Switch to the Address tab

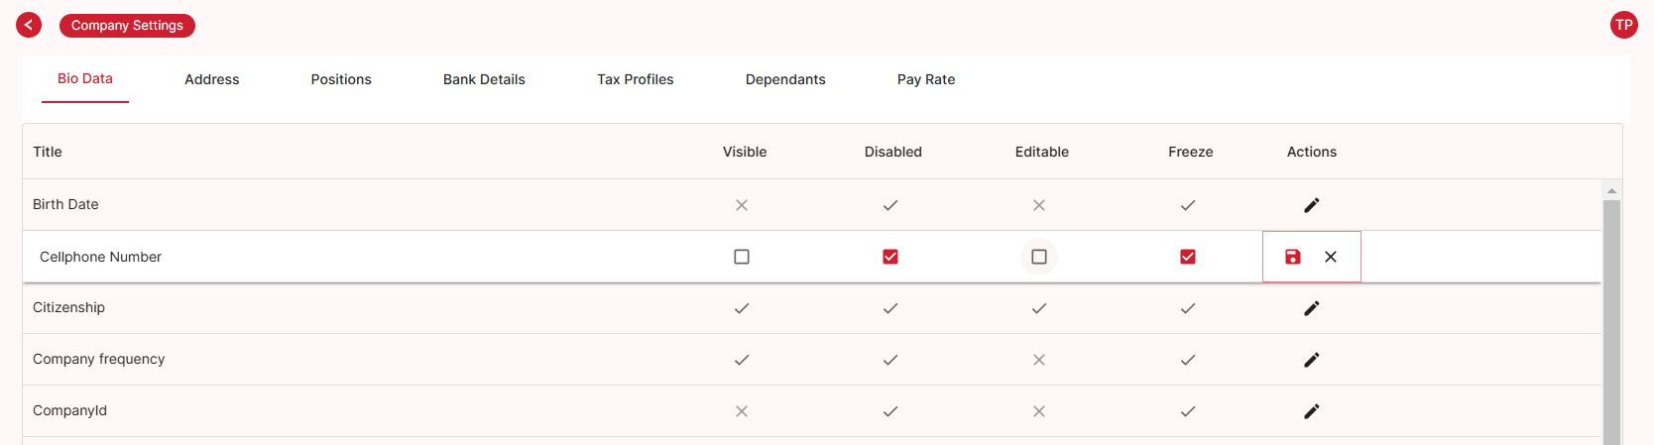coord(212,79)
